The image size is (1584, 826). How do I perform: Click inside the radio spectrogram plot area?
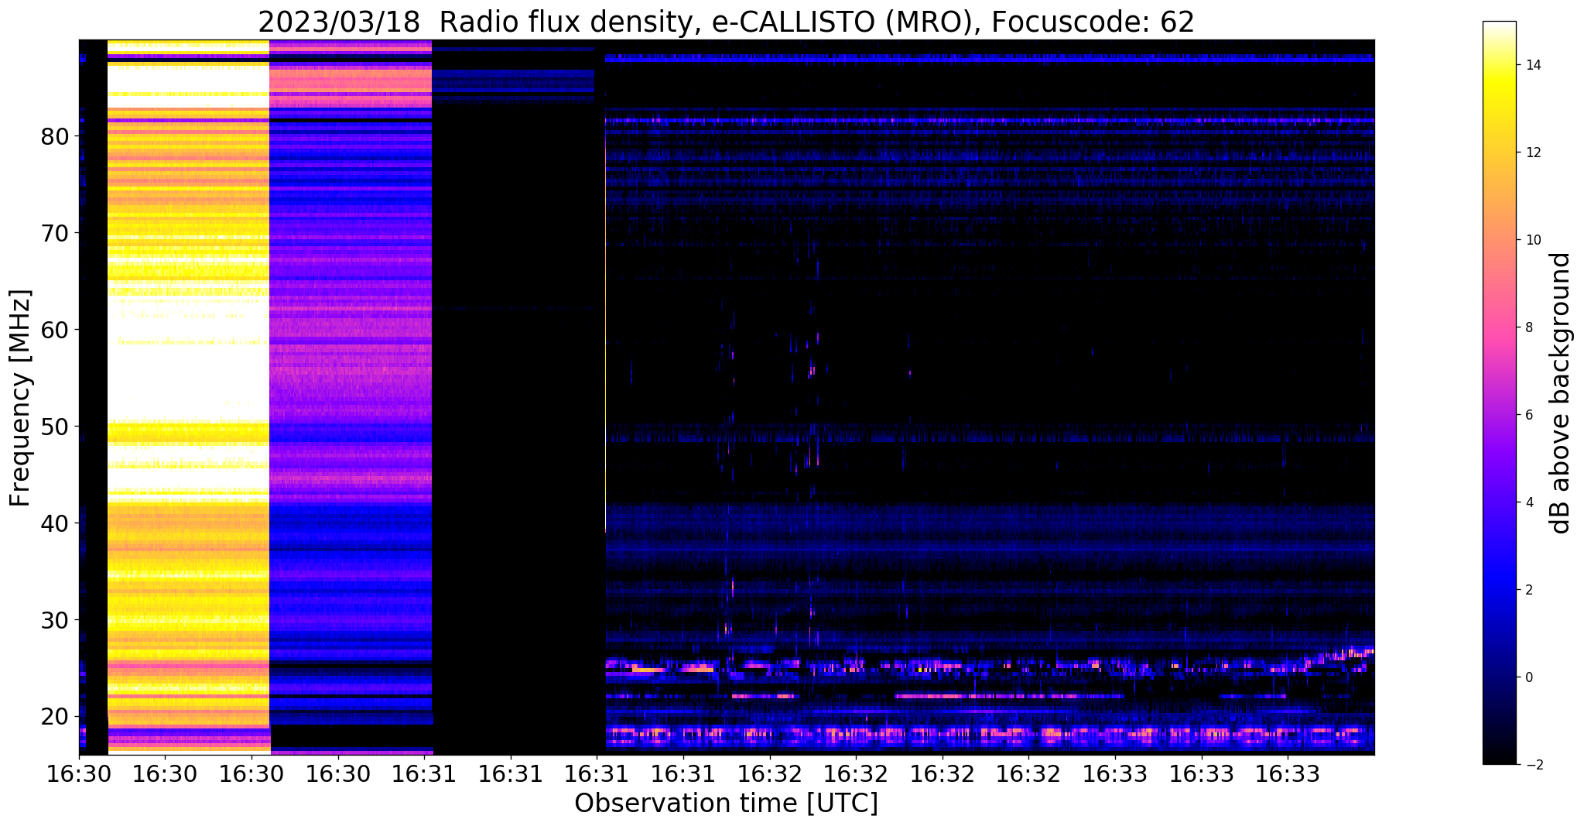pyautogui.click(x=726, y=397)
